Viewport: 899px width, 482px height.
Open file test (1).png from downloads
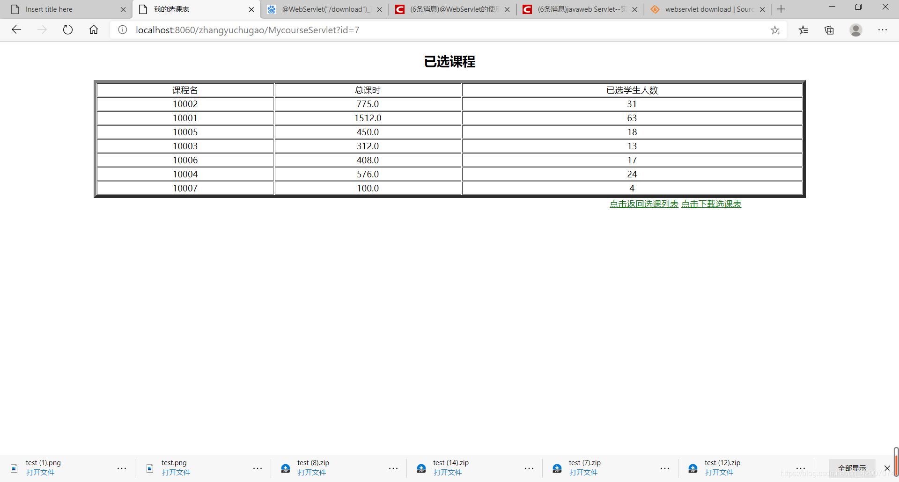point(40,473)
